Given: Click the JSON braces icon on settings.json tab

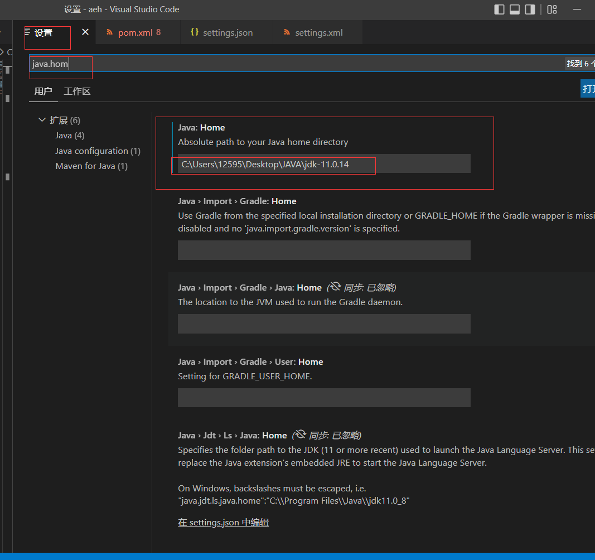Looking at the screenshot, I should (x=195, y=32).
